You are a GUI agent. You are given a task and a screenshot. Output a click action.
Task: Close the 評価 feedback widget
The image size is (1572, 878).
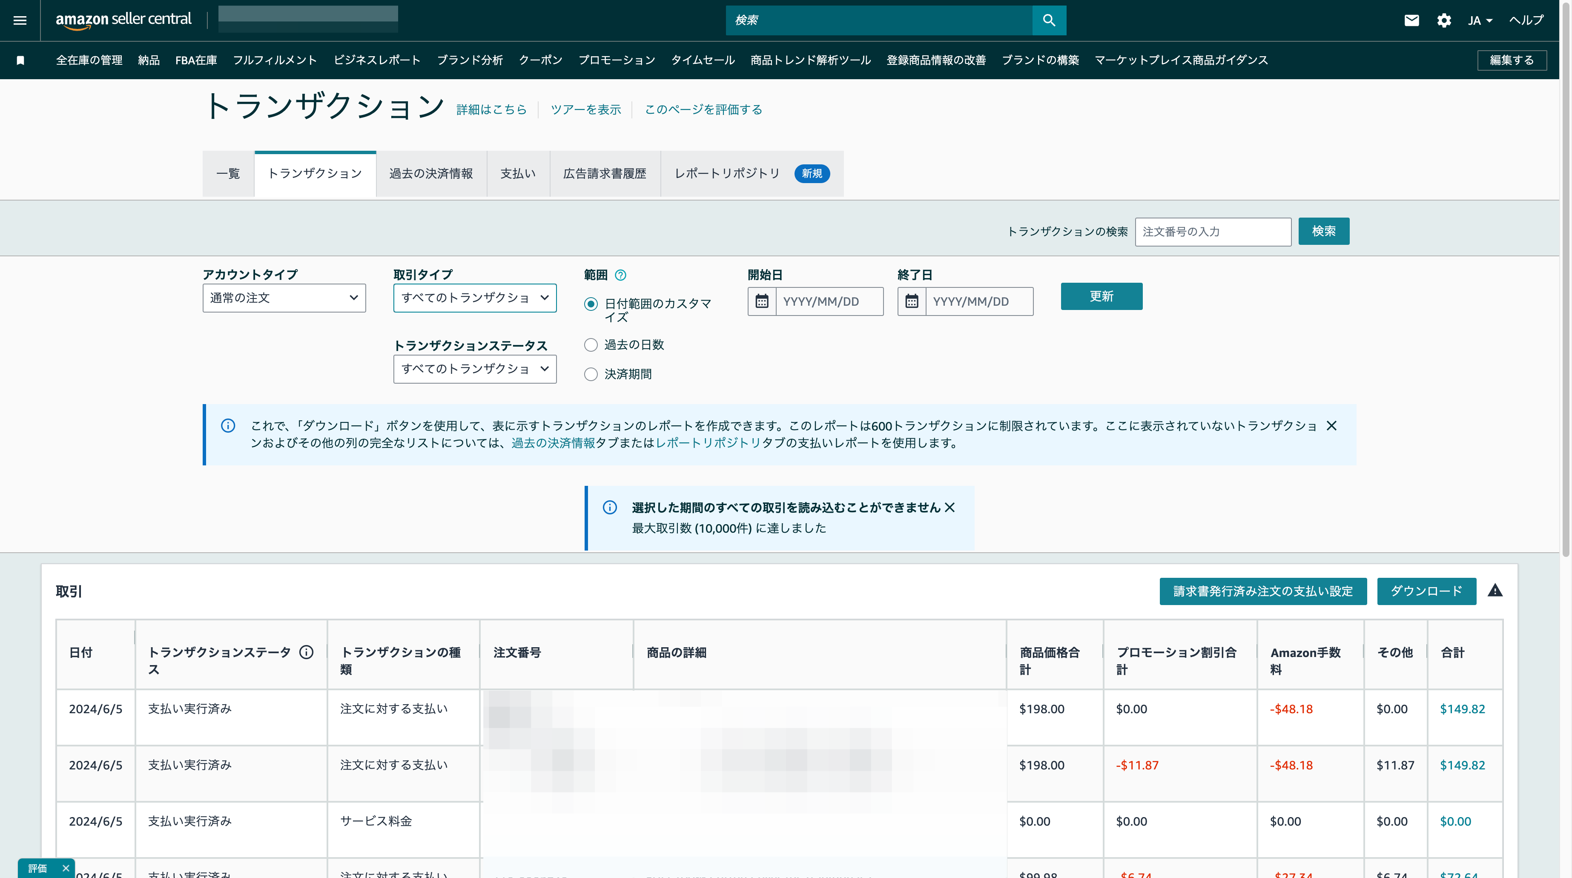tap(65, 868)
